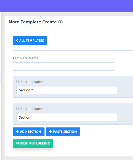Add a new section
This screenshot has width=133, height=160.
(x=28, y=132)
